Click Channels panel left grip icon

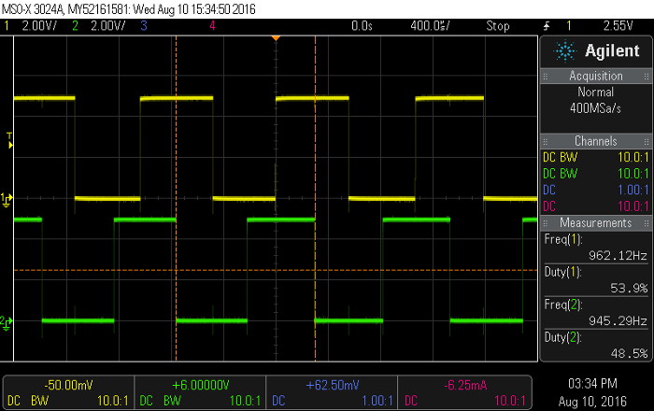tap(545, 142)
